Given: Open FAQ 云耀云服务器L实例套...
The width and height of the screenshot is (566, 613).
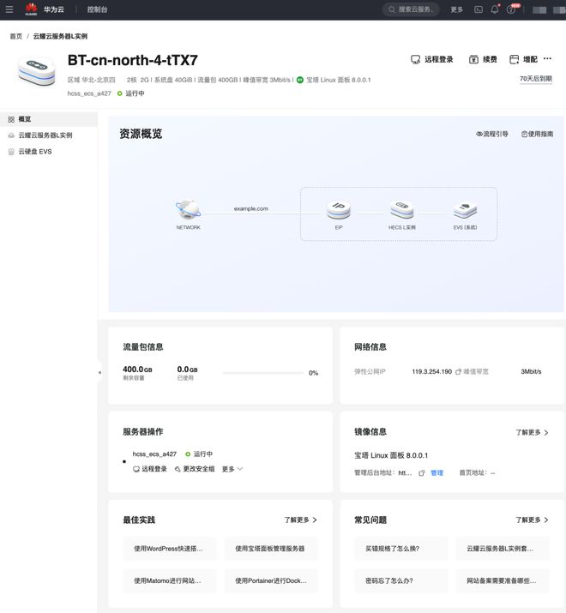Looking at the screenshot, I should 503,549.
